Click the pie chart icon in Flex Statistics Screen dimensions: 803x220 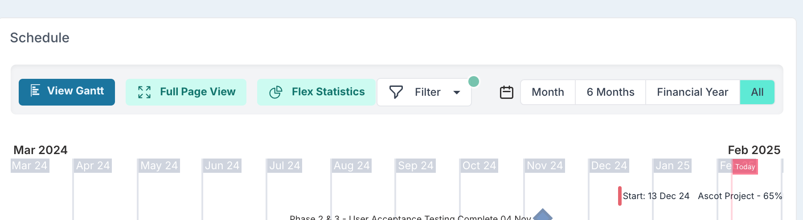pyautogui.click(x=276, y=92)
